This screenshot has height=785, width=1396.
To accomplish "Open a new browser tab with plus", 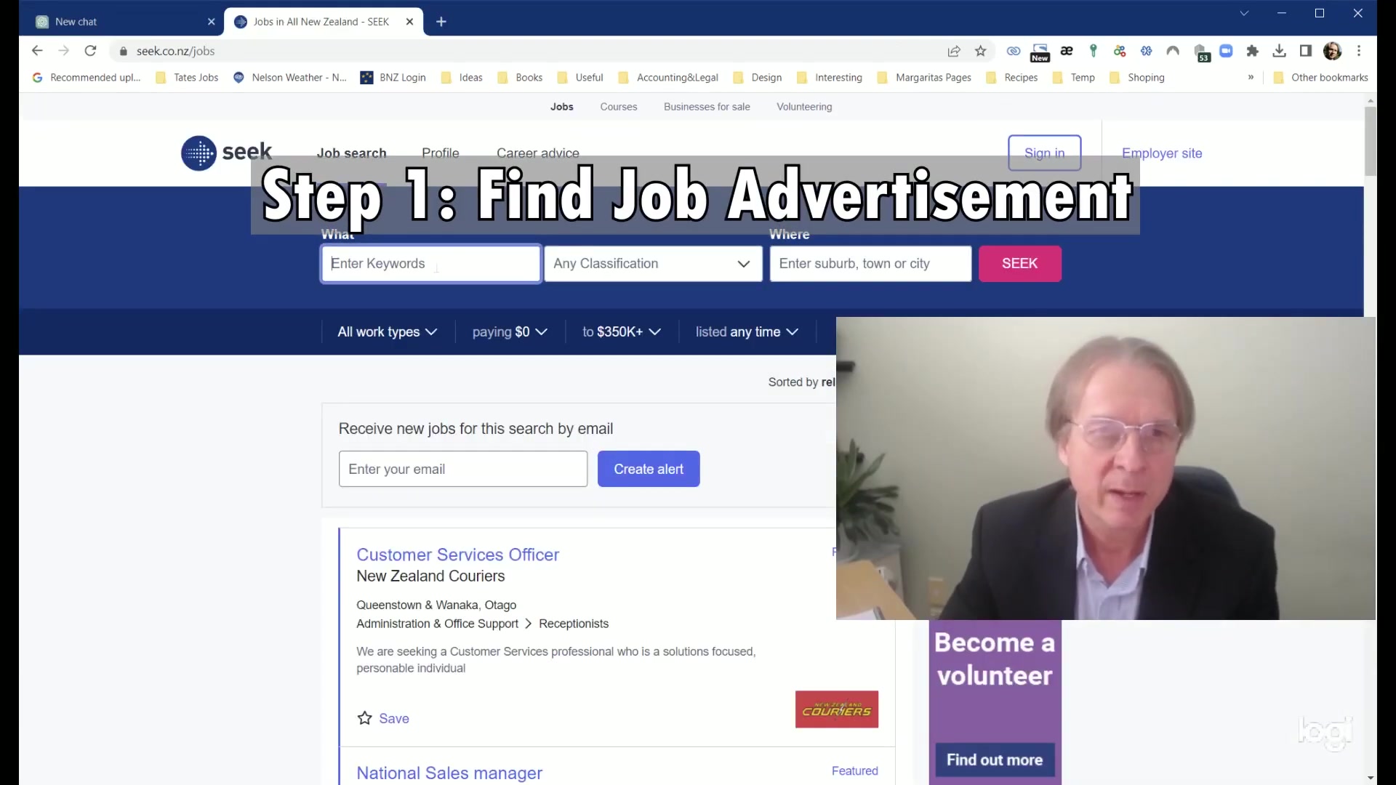I will pos(441,22).
